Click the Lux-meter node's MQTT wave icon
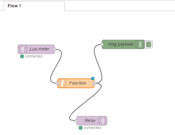Image resolution: width=175 pixels, height=135 pixels. click(x=22, y=49)
